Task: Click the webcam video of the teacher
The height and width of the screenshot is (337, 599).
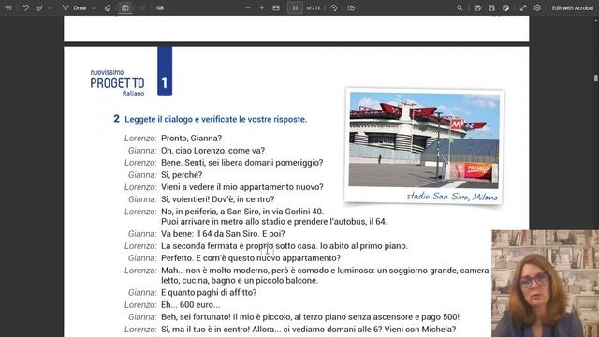Action: (545, 283)
